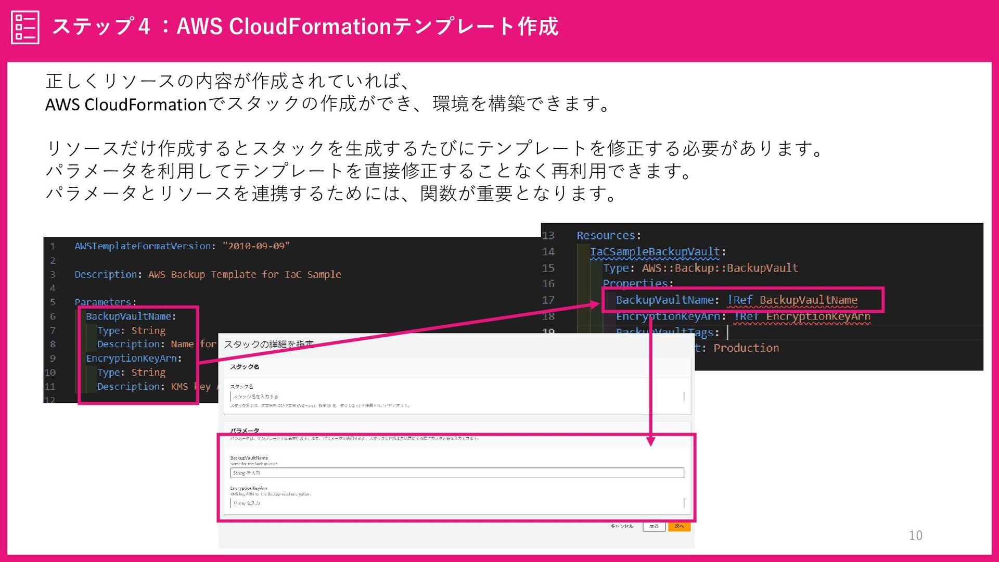Click Description: KMS text on line 11
This screenshot has height=562, width=999.
tap(143, 387)
